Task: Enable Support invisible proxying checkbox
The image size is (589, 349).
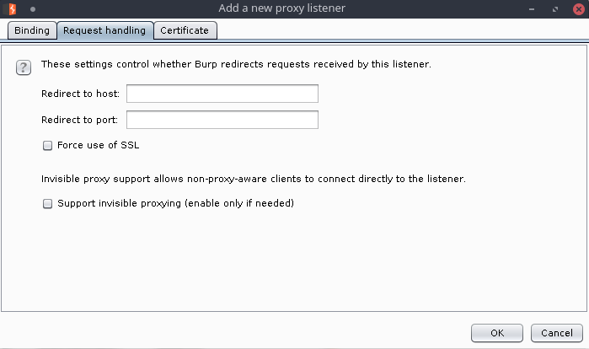Action: point(47,204)
